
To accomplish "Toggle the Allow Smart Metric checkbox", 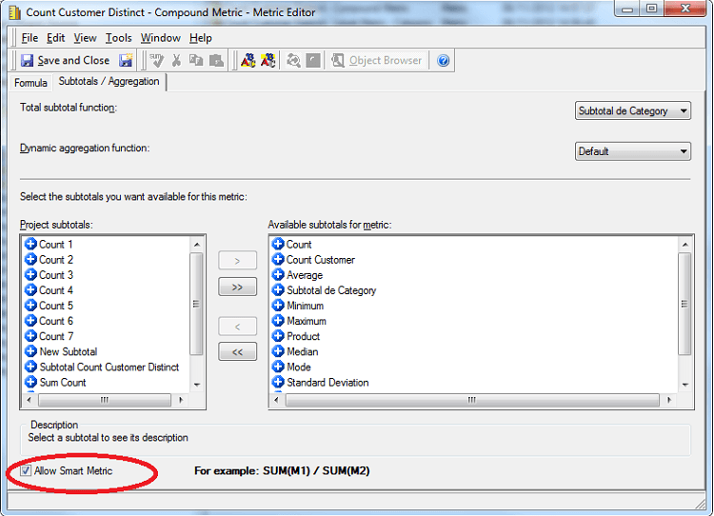I will (26, 470).
